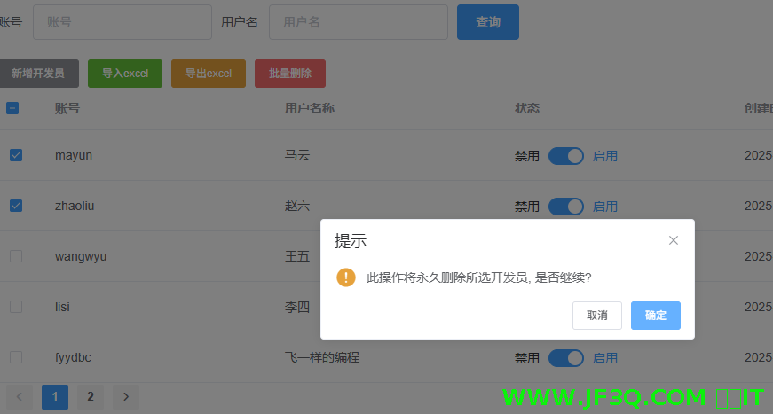The width and height of the screenshot is (773, 414).
Task: Check the lisi row checkbox
Action: coord(16,307)
